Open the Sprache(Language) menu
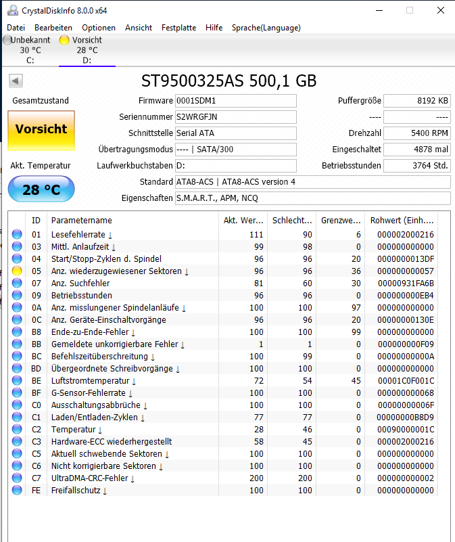 [266, 28]
